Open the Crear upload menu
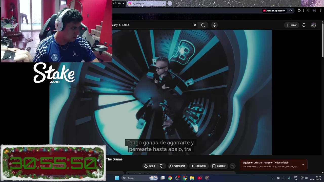The image size is (324, 182). pyautogui.click(x=291, y=25)
